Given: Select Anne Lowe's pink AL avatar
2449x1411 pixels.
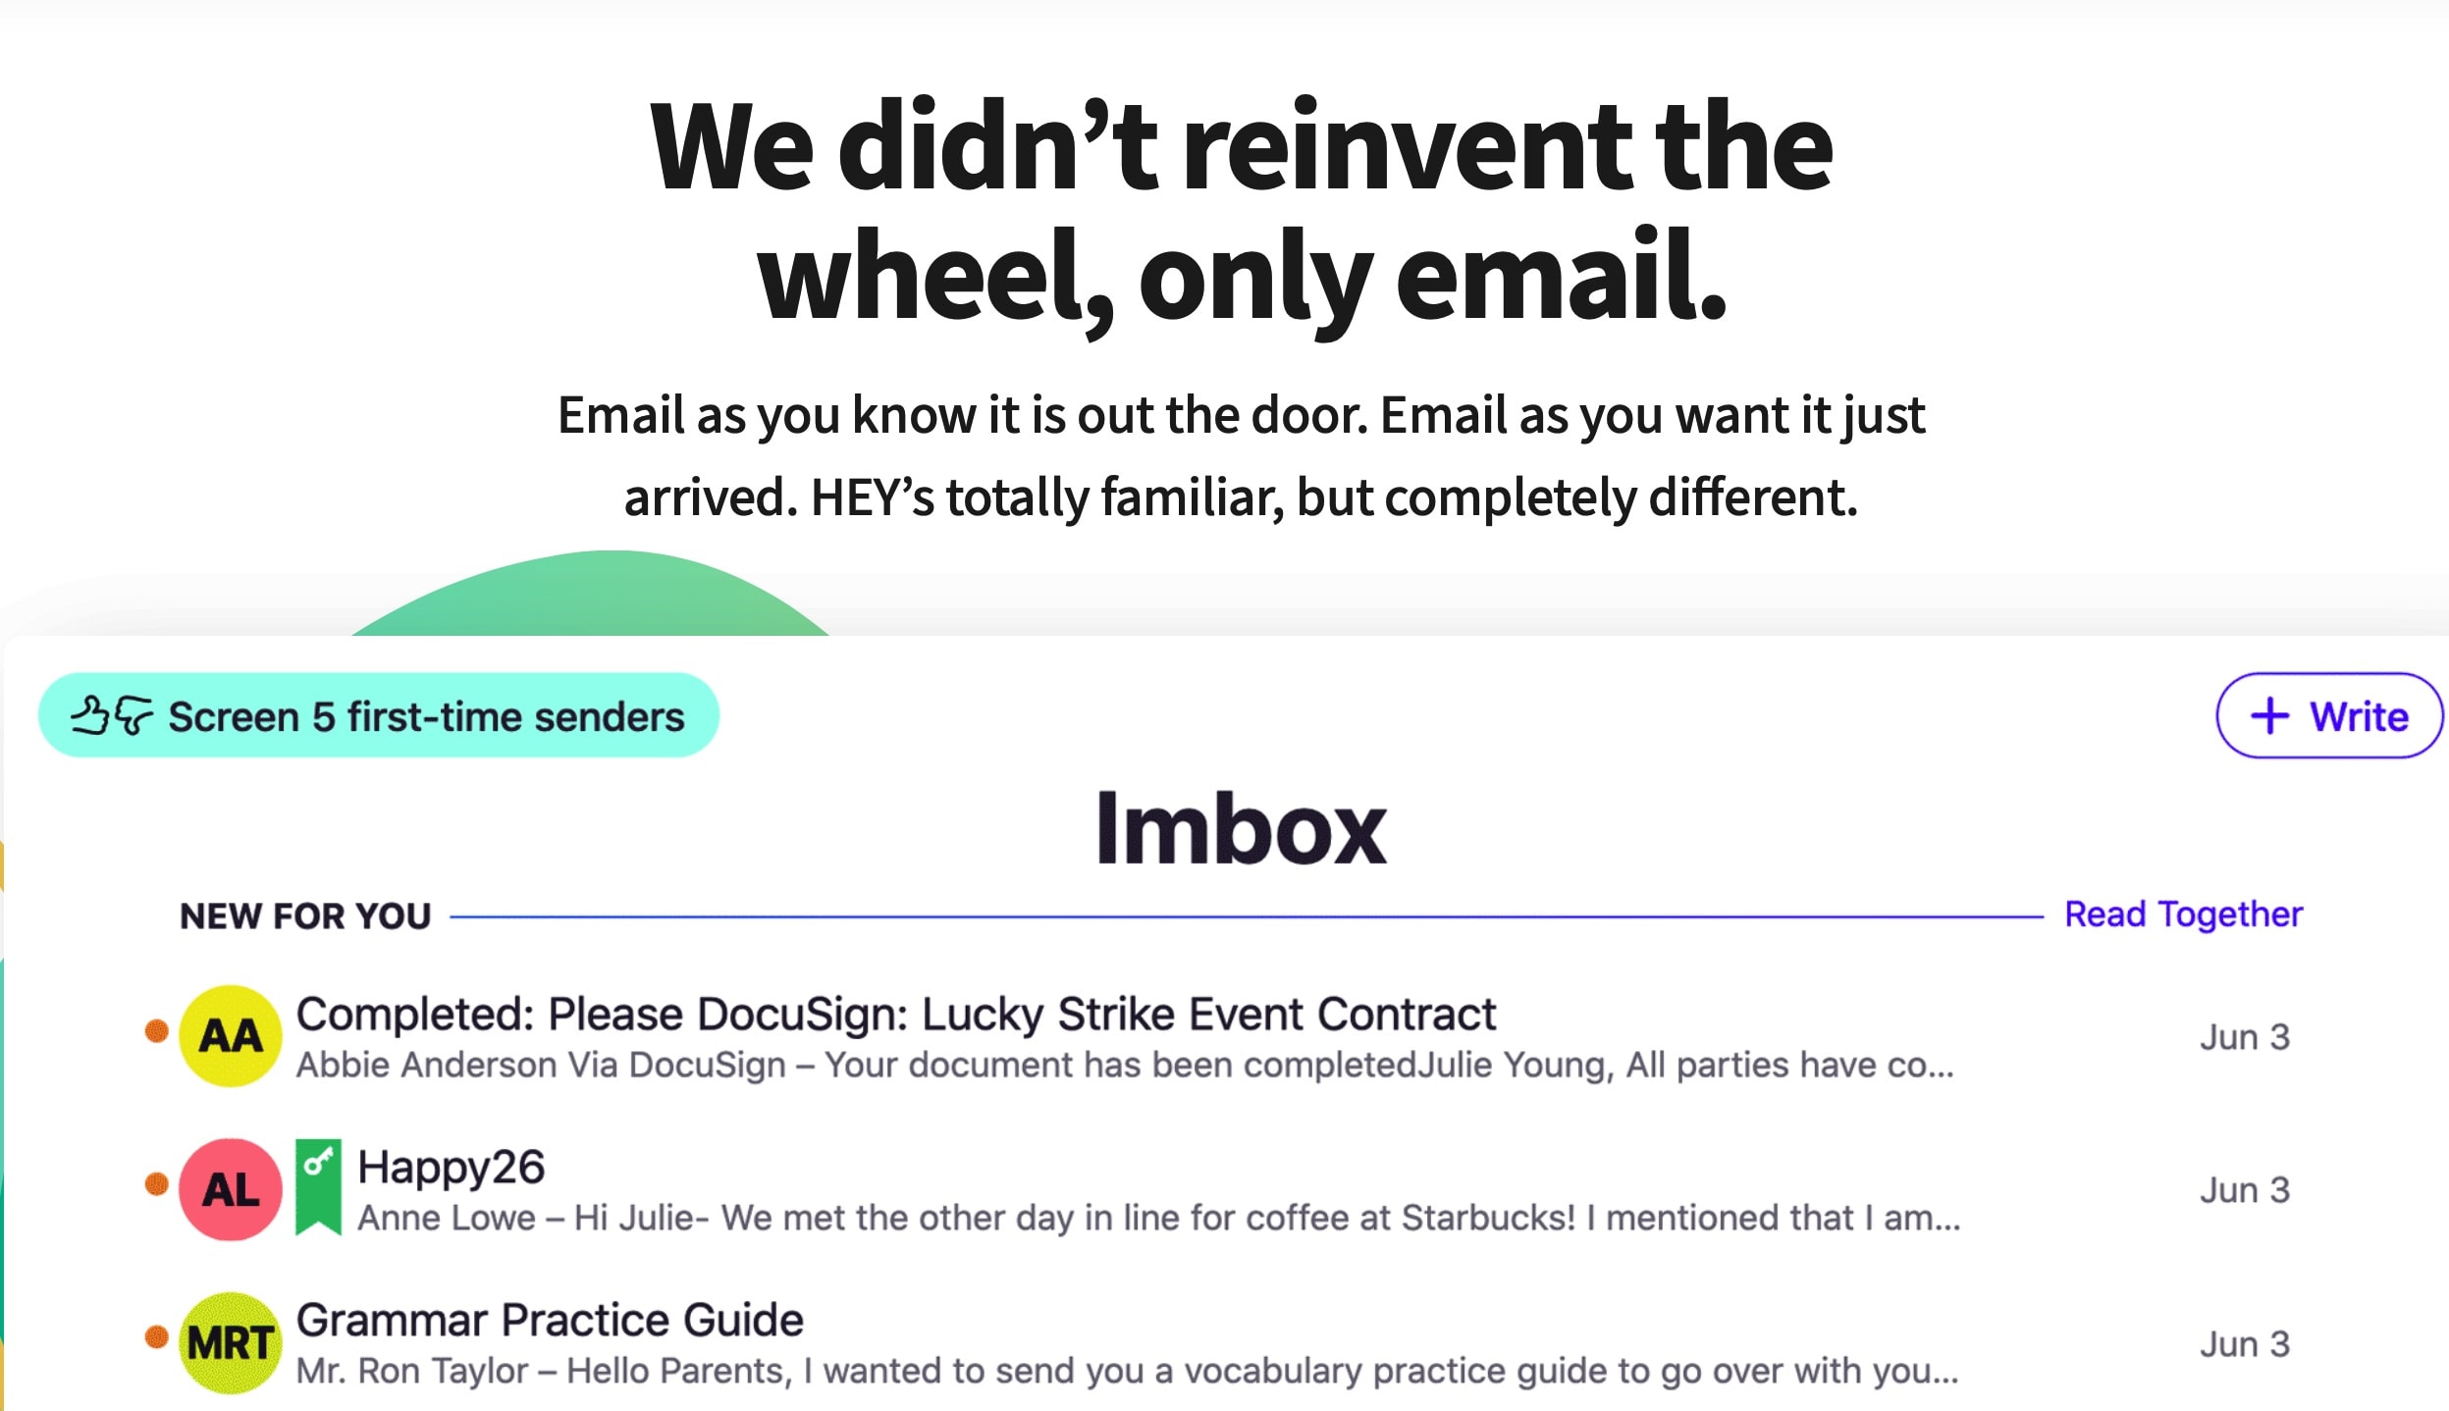Looking at the screenshot, I should point(230,1190).
